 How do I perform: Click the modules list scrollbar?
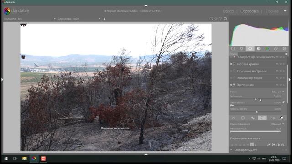coord(288,84)
